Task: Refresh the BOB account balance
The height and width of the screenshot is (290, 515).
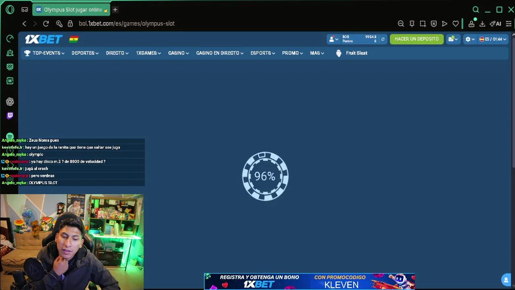Action: [x=383, y=39]
